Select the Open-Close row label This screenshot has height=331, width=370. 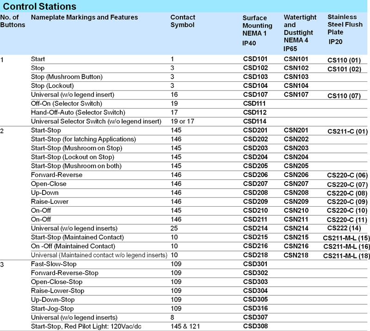[49, 184]
